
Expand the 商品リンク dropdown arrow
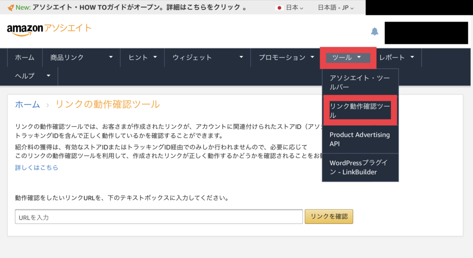click(x=111, y=57)
